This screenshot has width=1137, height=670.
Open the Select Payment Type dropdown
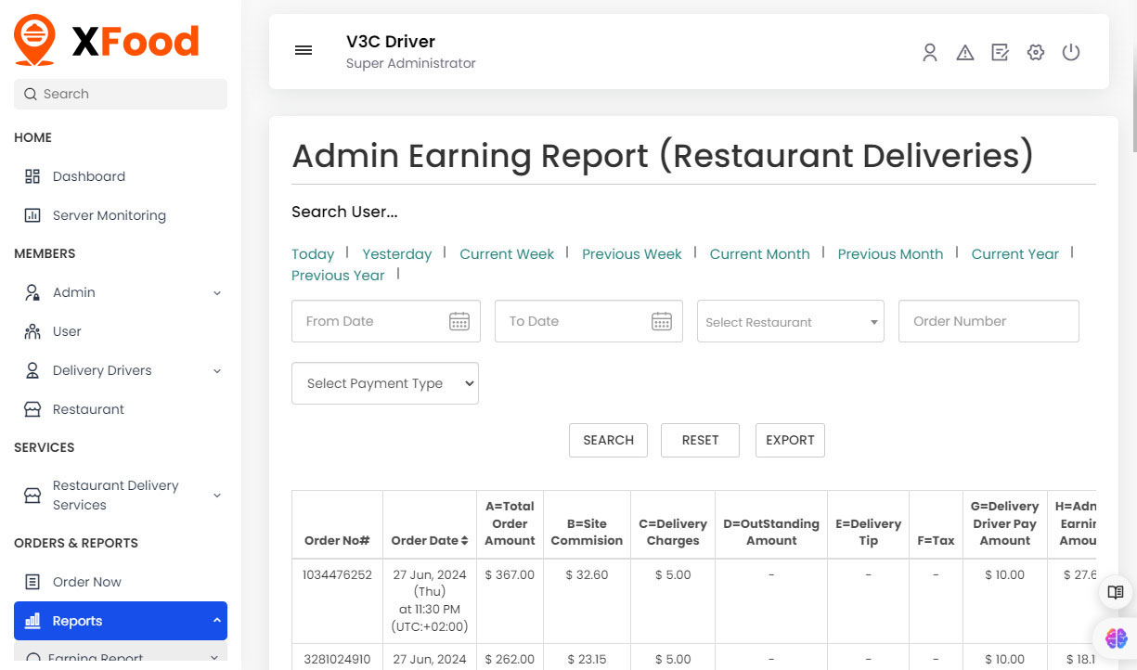(384, 382)
